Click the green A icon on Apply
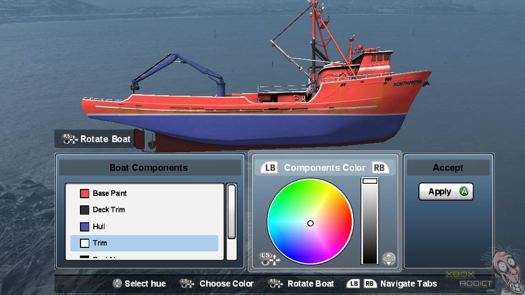The width and height of the screenshot is (525, 295). point(464,192)
